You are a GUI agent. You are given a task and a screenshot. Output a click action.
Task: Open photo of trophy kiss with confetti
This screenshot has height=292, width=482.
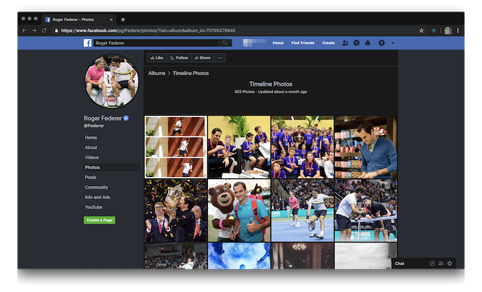tap(176, 211)
